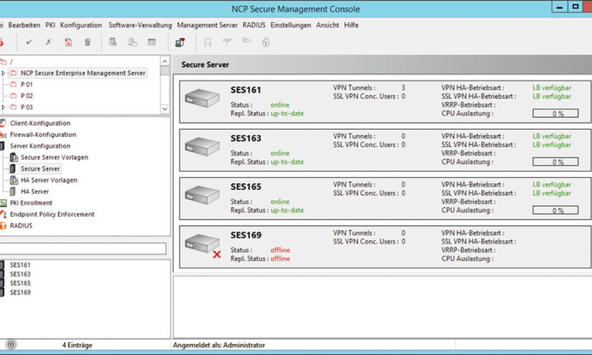
Task: Click the red document toolbar icon
Action: point(68,42)
